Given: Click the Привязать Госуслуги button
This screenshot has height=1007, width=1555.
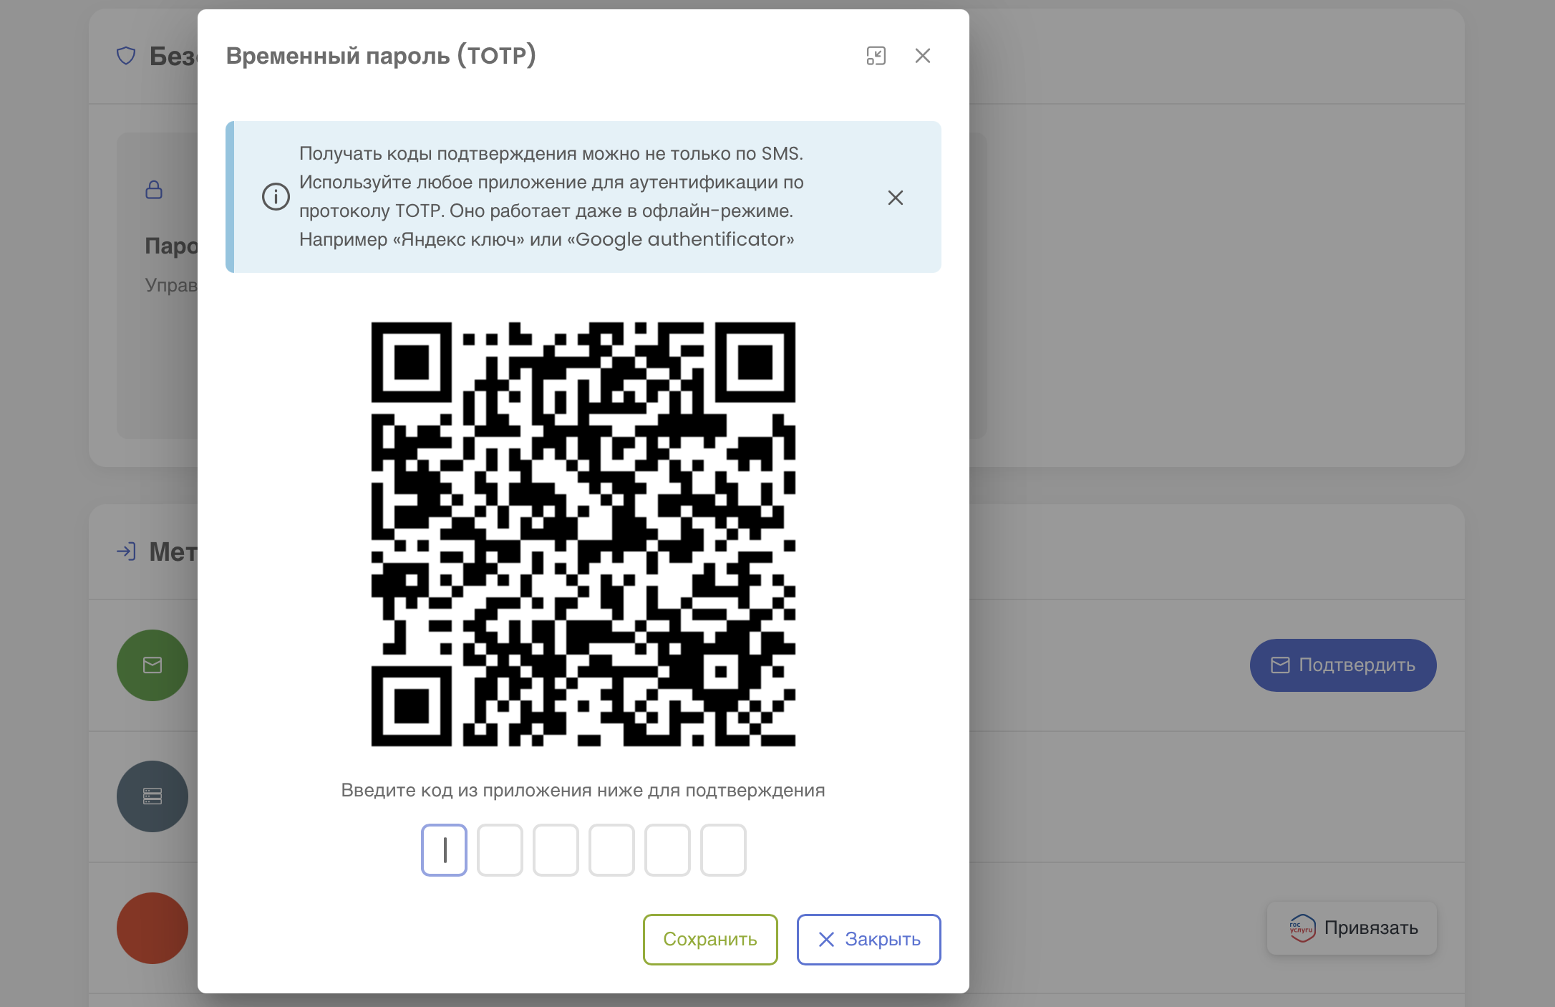Looking at the screenshot, I should [x=1352, y=928].
